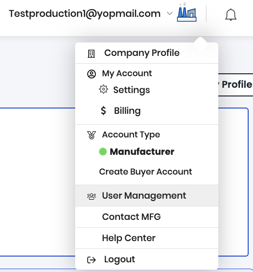Viewport: 253px width, 272px height.
Task: Click the Profile button behind the menu
Action: 236,85
